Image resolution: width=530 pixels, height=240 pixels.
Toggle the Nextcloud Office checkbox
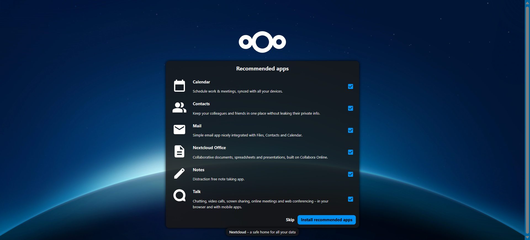coord(351,152)
